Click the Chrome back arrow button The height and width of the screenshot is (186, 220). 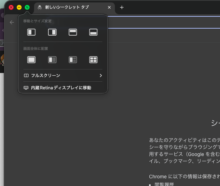(x=12, y=22)
